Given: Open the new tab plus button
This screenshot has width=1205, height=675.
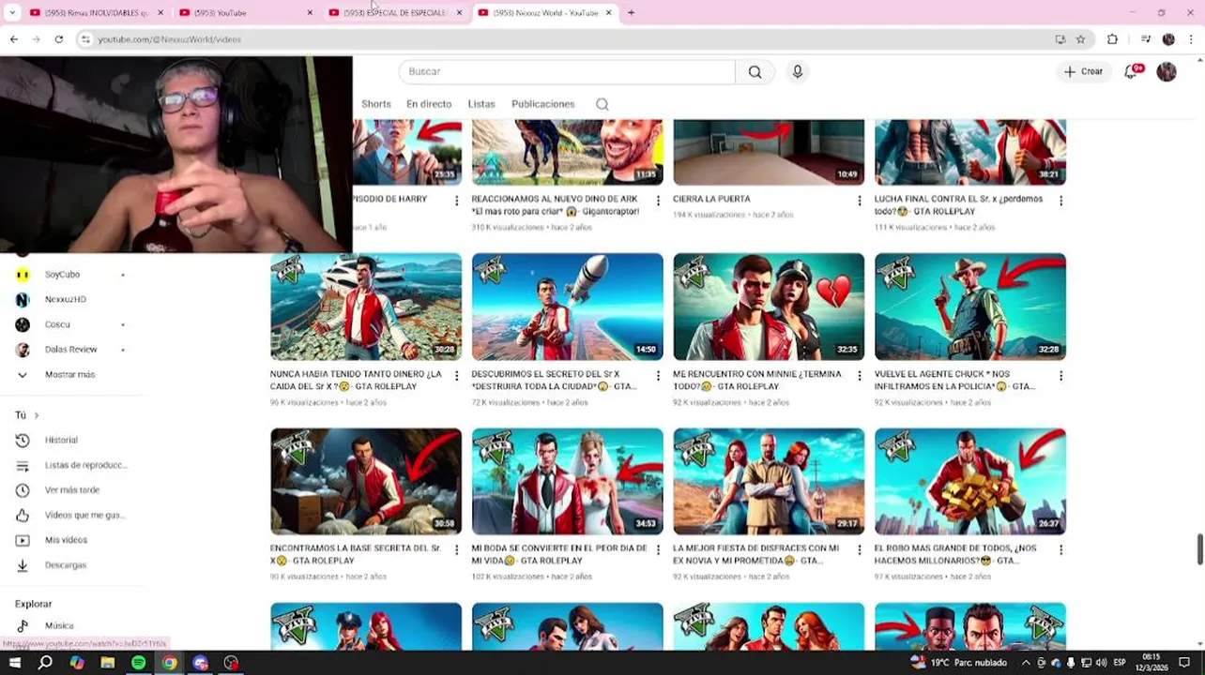Looking at the screenshot, I should pyautogui.click(x=631, y=12).
